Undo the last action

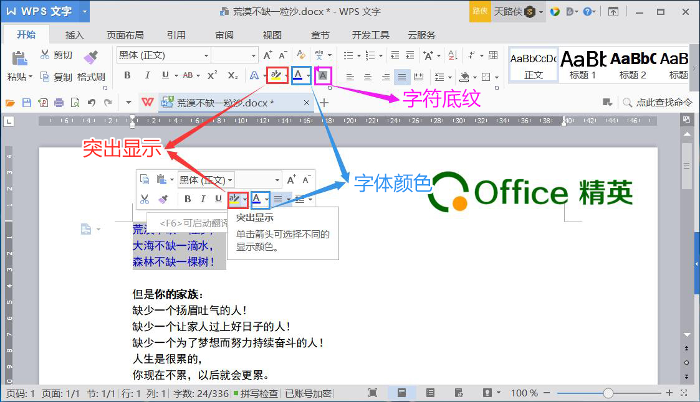92,103
